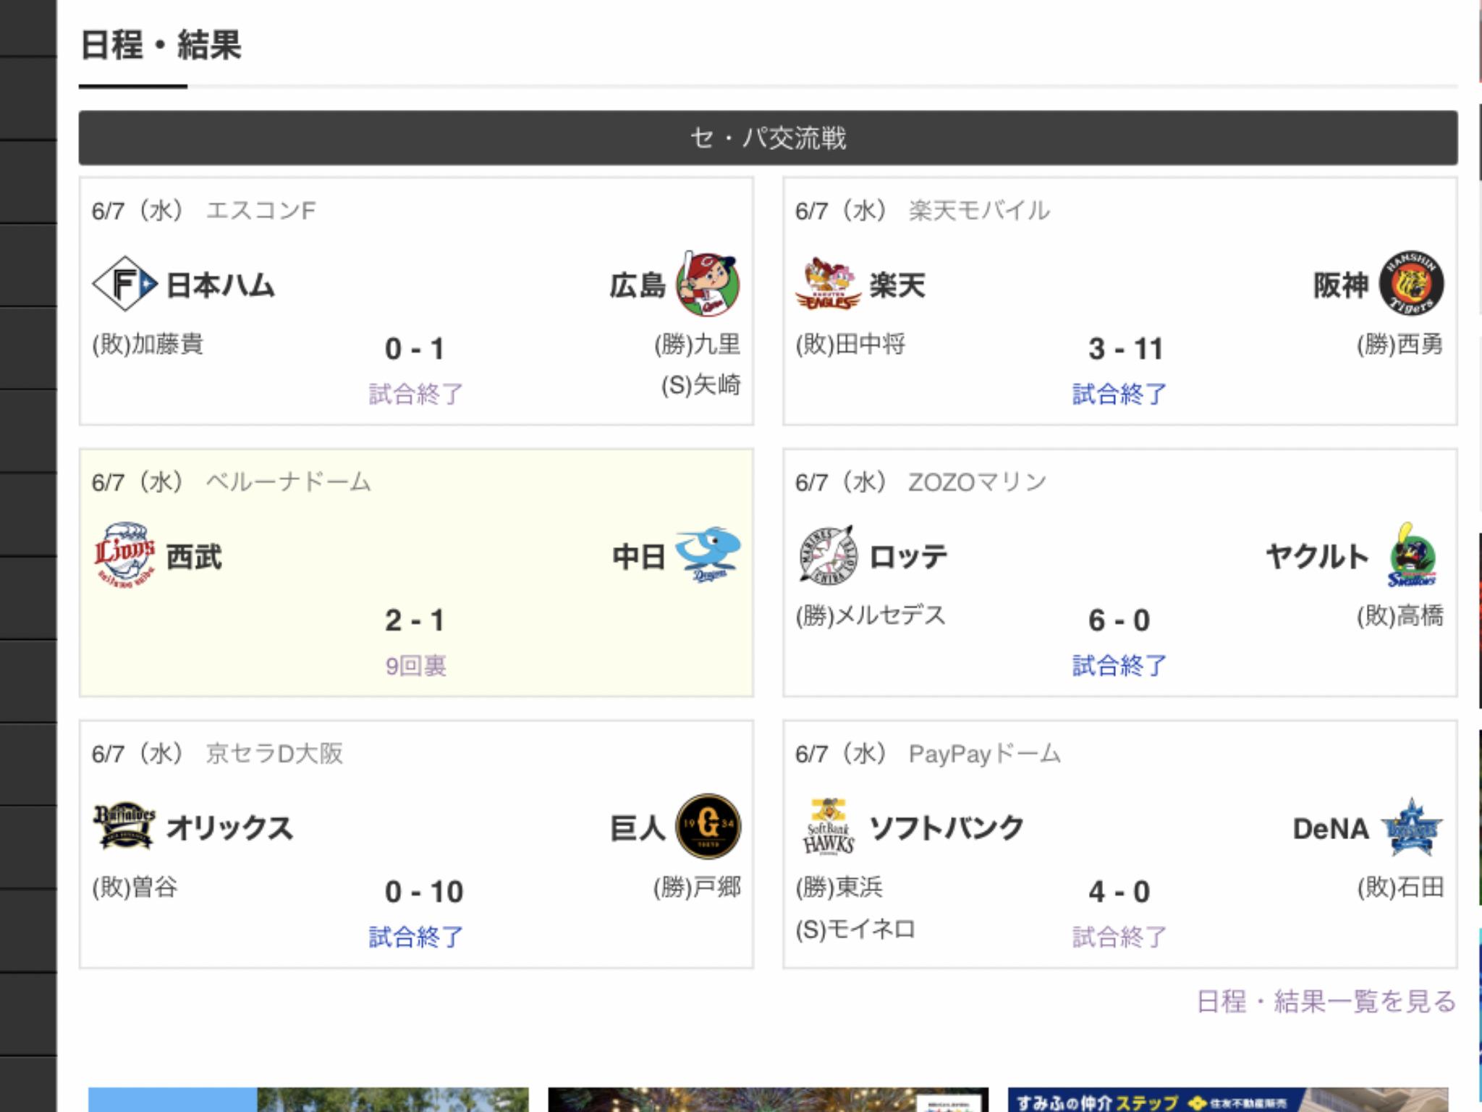
Task: Open 試合終了 link for オリックス vs 巨人
Action: (x=416, y=937)
